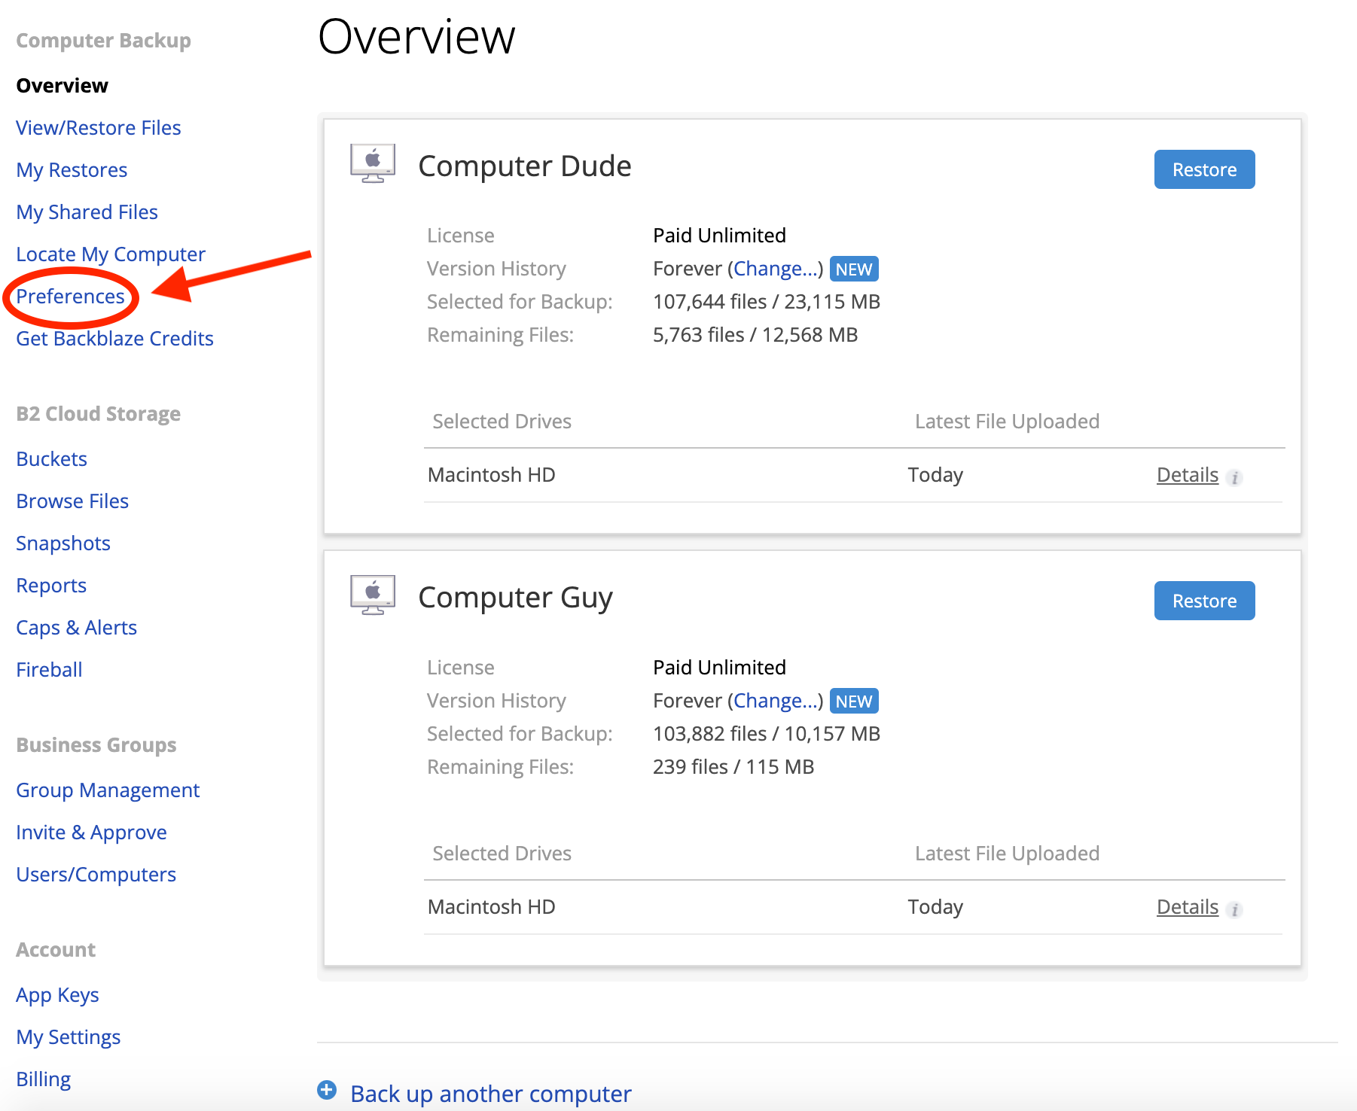Click Back up another computer link
1357x1111 pixels.
pyautogui.click(x=491, y=1094)
